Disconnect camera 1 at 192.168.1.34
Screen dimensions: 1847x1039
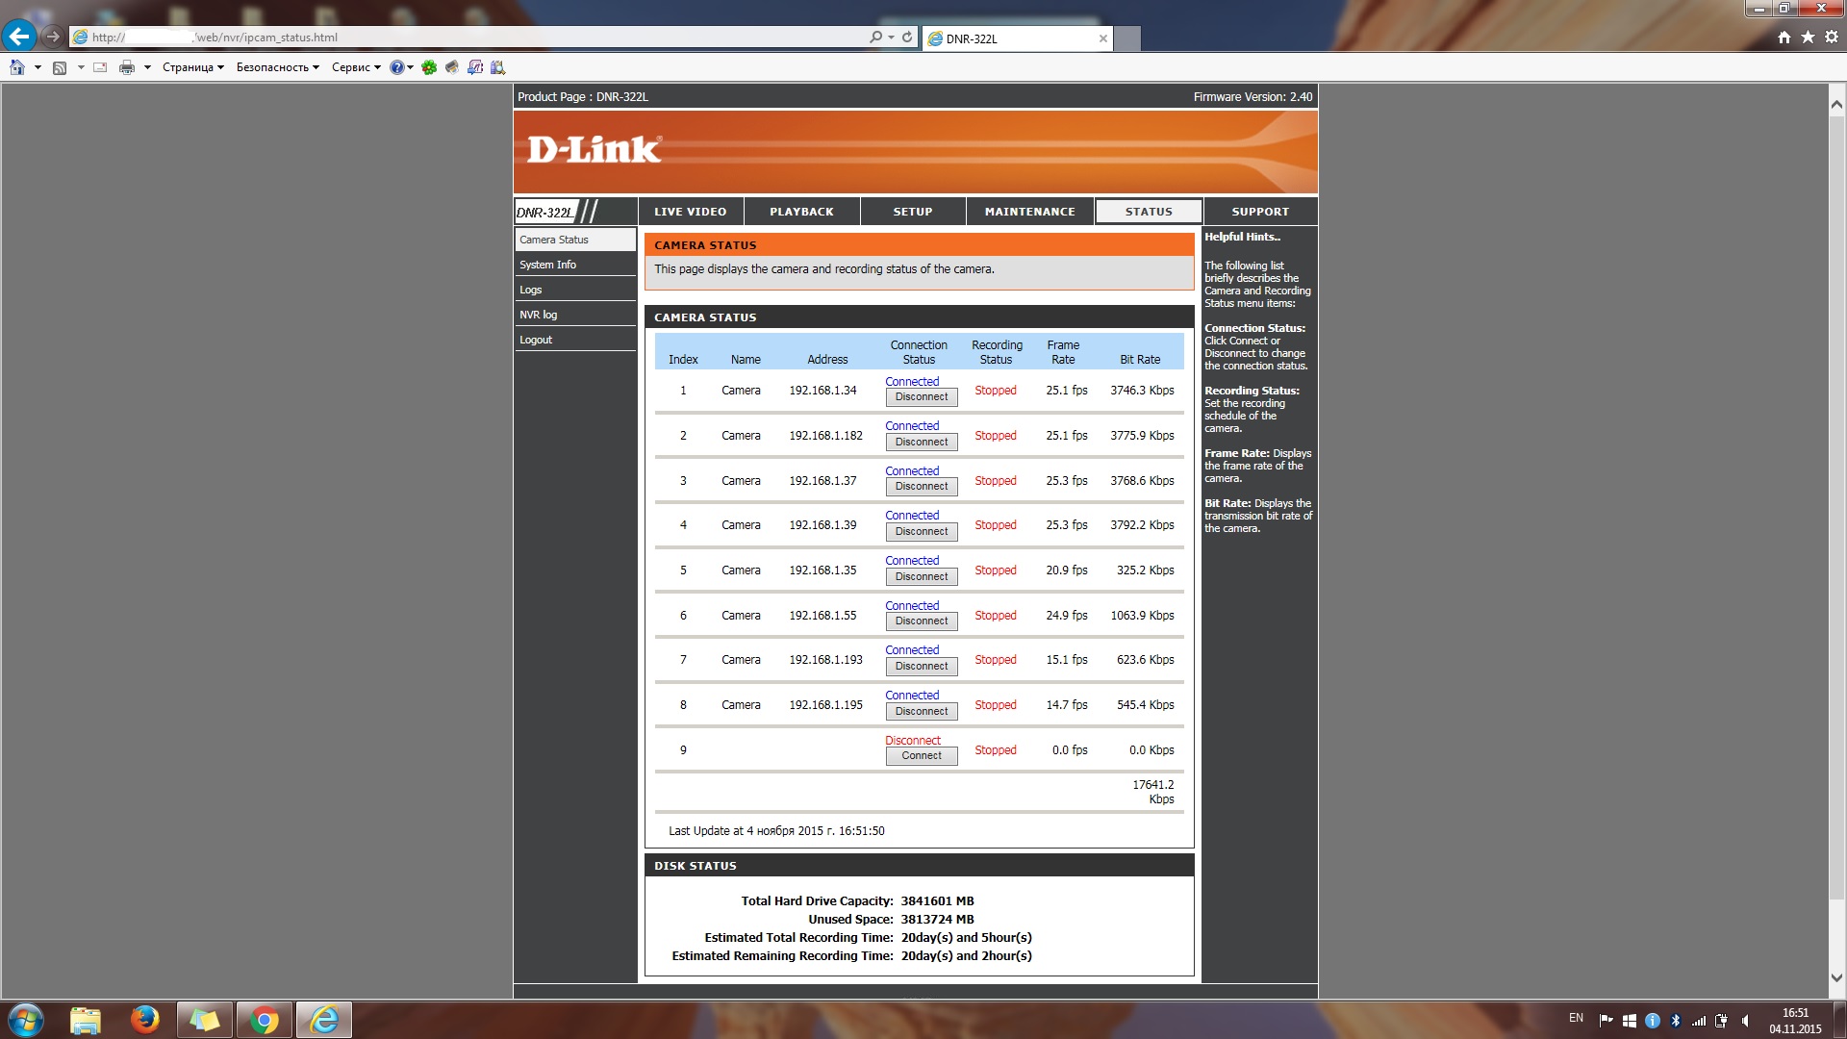[921, 397]
